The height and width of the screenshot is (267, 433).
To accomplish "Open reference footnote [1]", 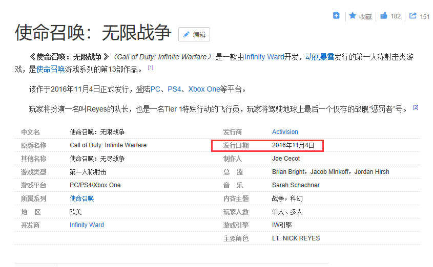I will point(151,68).
